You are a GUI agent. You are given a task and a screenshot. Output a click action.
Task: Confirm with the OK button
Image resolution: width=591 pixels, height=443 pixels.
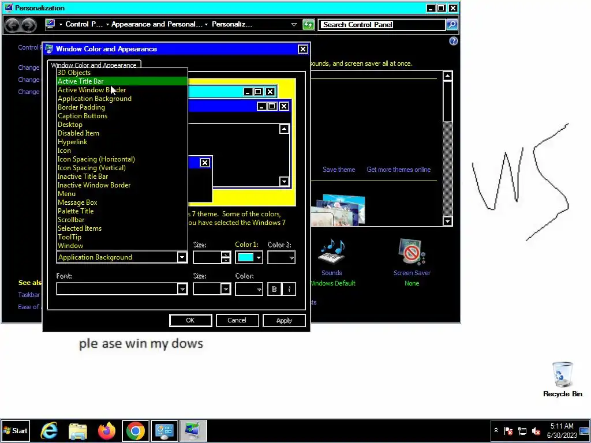point(190,320)
